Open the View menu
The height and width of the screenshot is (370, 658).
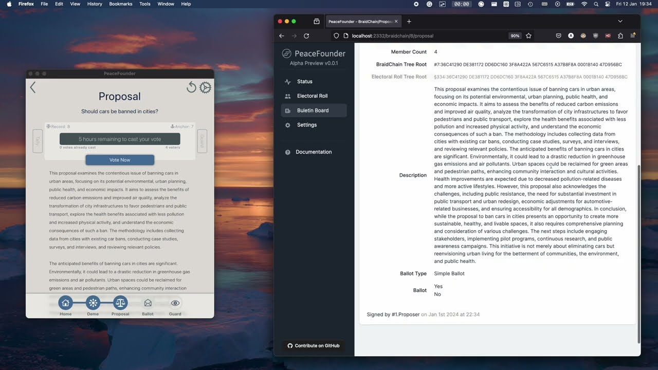tap(75, 4)
